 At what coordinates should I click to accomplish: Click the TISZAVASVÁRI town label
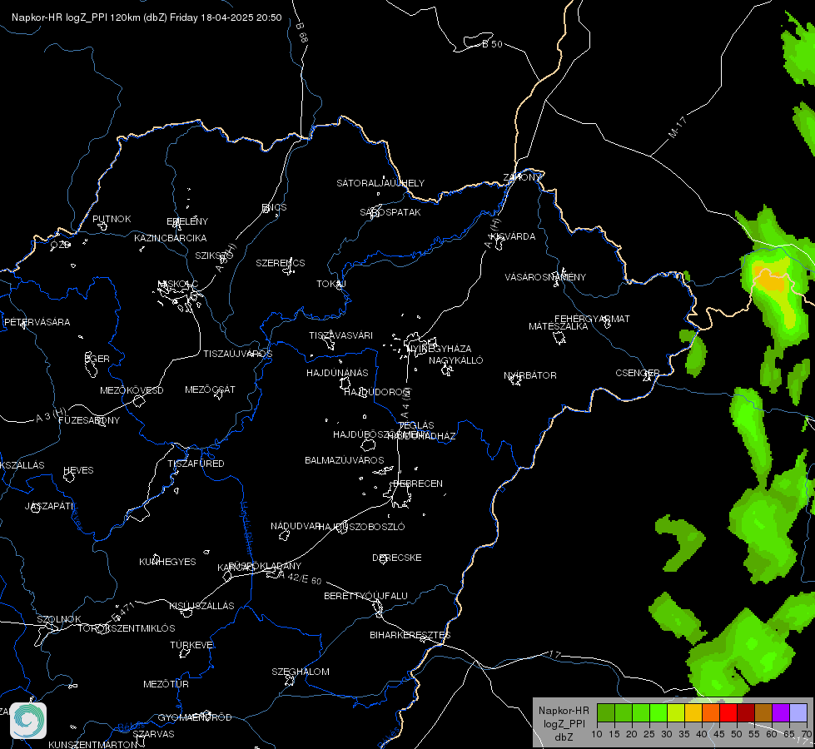340,335
